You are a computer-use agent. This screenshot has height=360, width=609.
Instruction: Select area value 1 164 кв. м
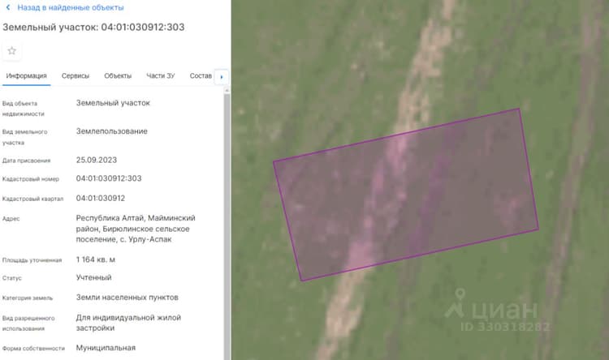96,259
